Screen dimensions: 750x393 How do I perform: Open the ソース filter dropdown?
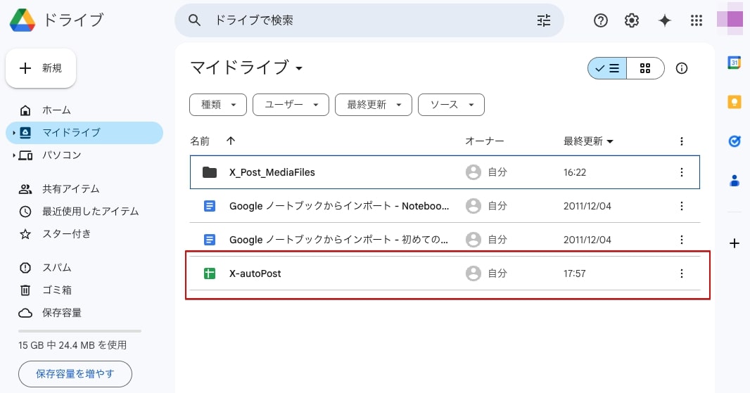pos(451,105)
